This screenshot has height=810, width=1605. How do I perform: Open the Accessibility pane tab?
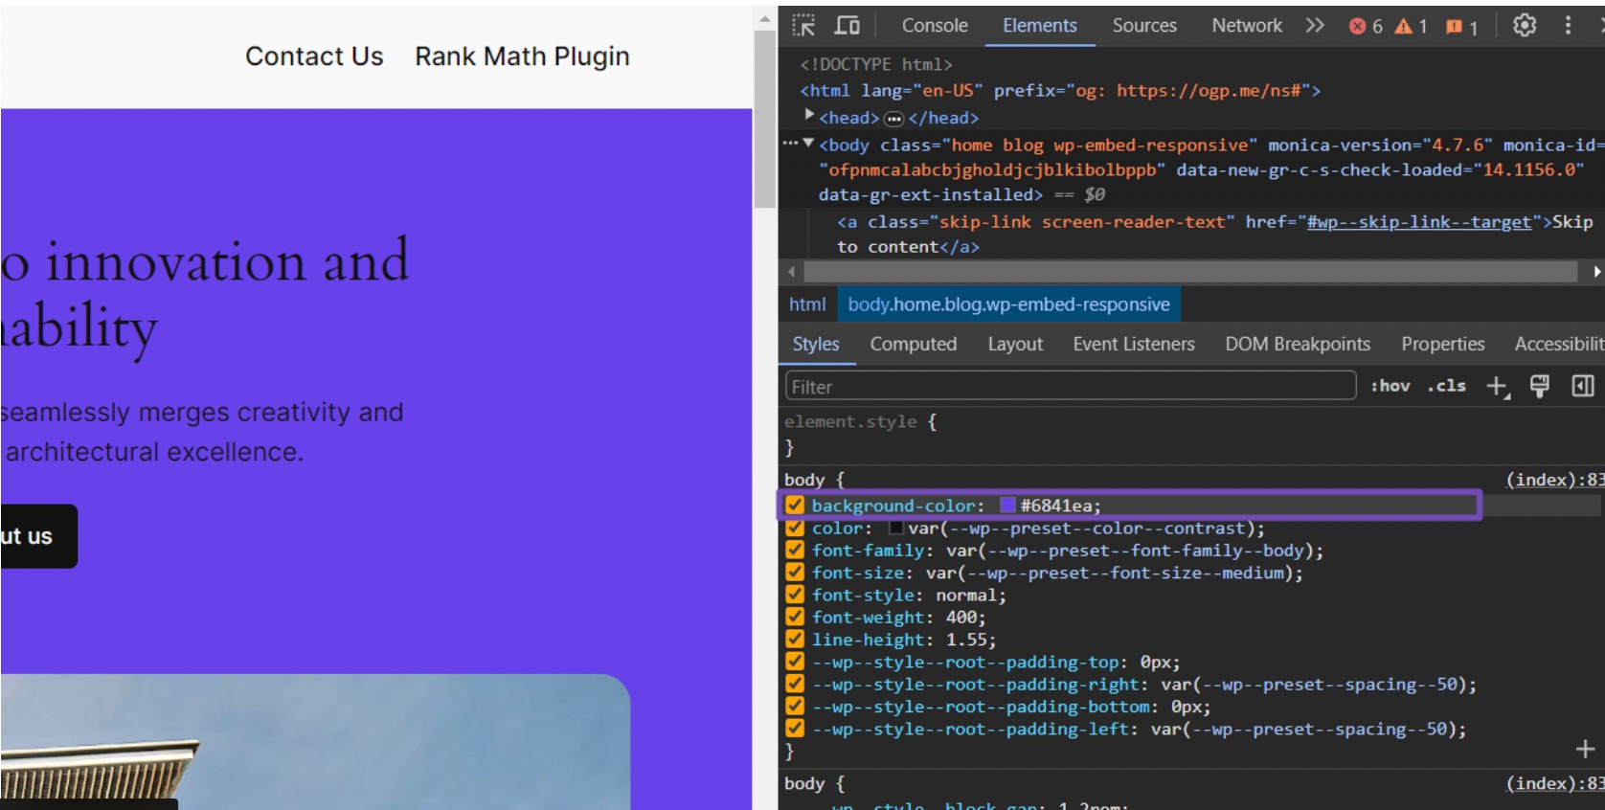1559,344
